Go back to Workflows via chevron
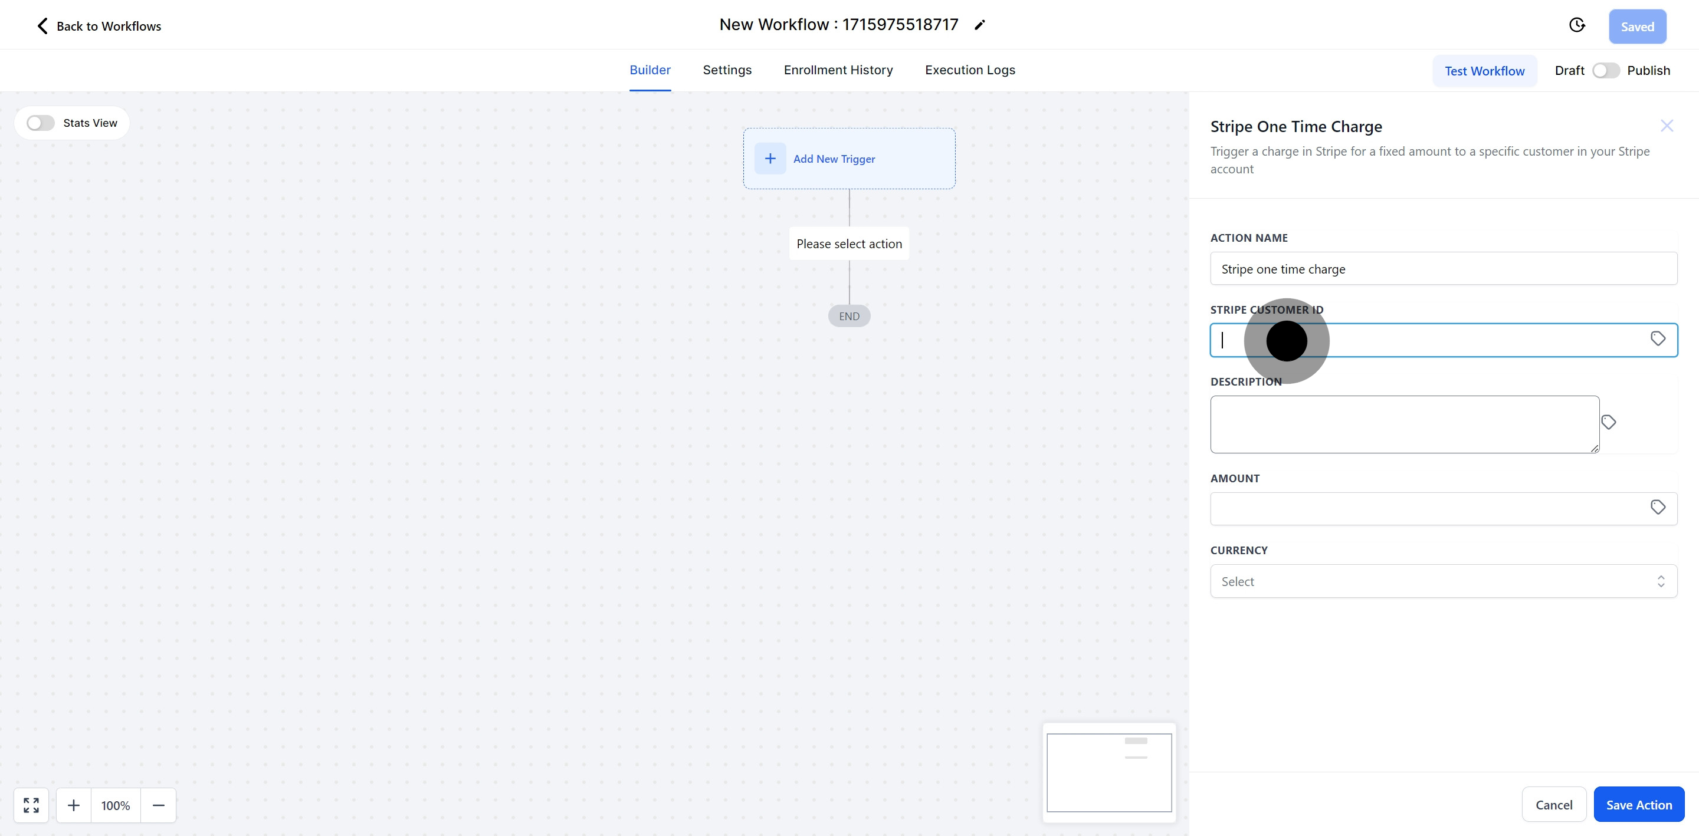Viewport: 1699px width, 836px height. coord(42,27)
